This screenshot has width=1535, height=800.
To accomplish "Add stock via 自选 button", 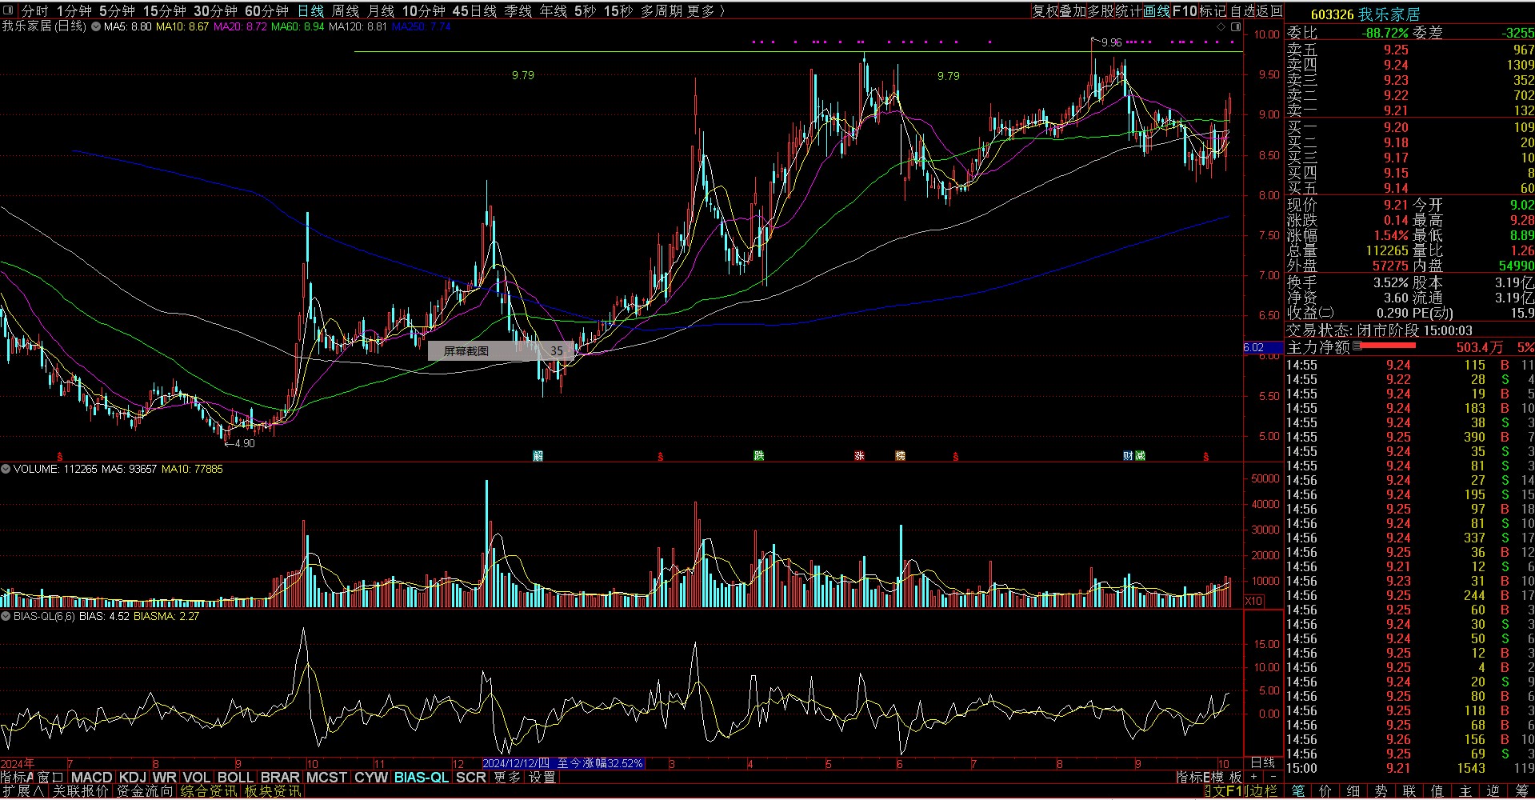I will pos(1243,11).
